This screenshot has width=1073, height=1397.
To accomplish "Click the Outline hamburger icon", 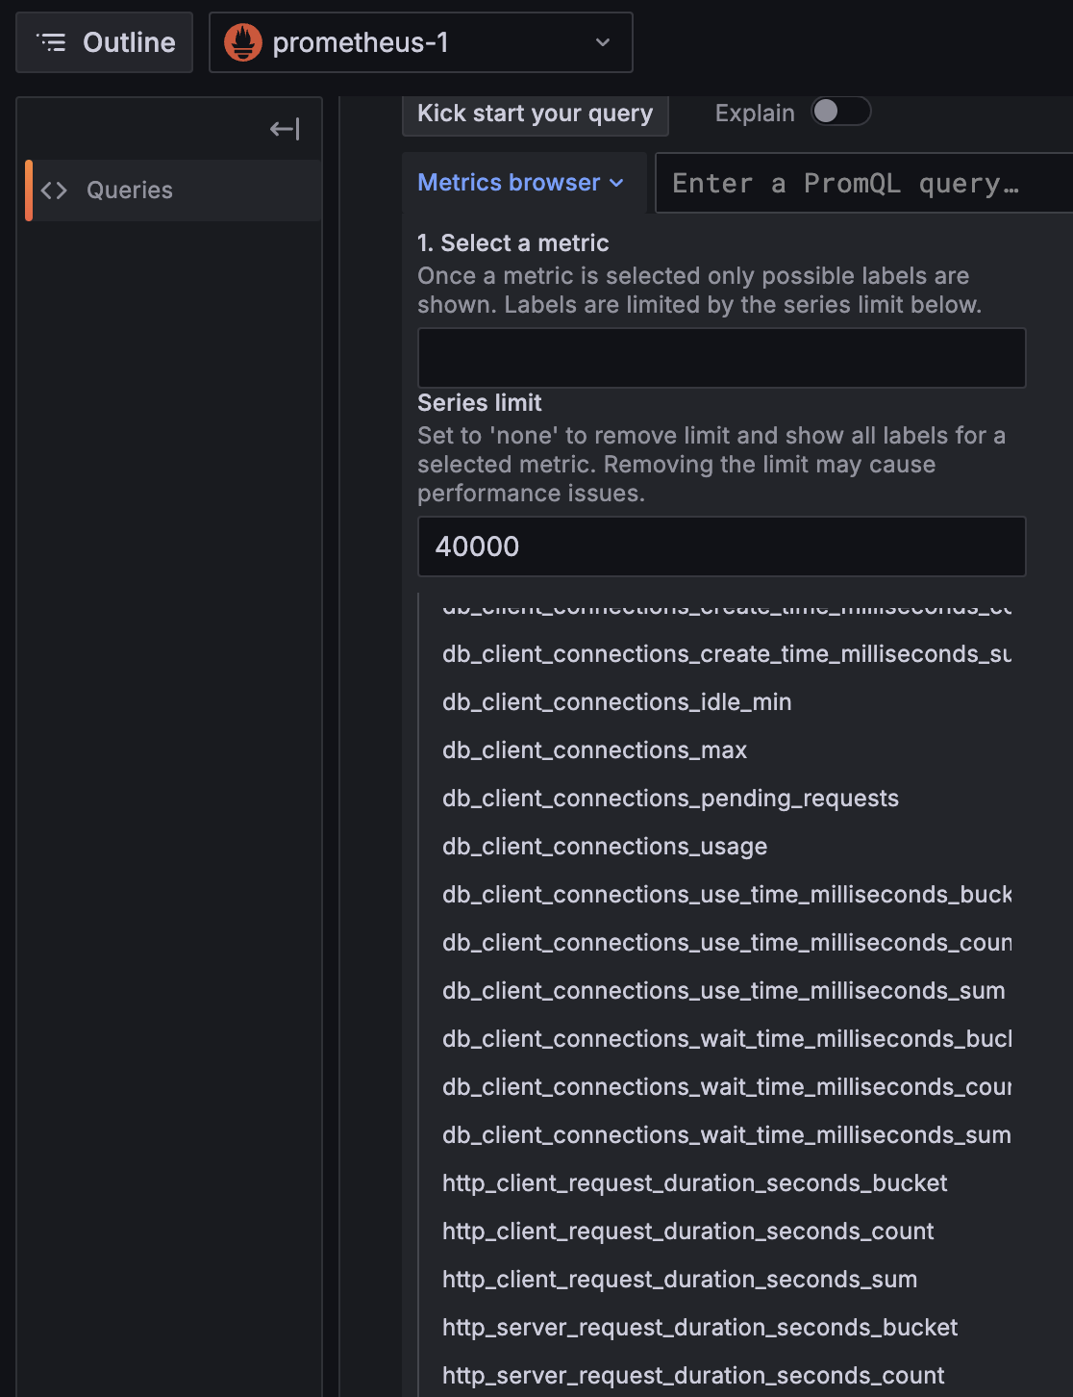I will (53, 41).
